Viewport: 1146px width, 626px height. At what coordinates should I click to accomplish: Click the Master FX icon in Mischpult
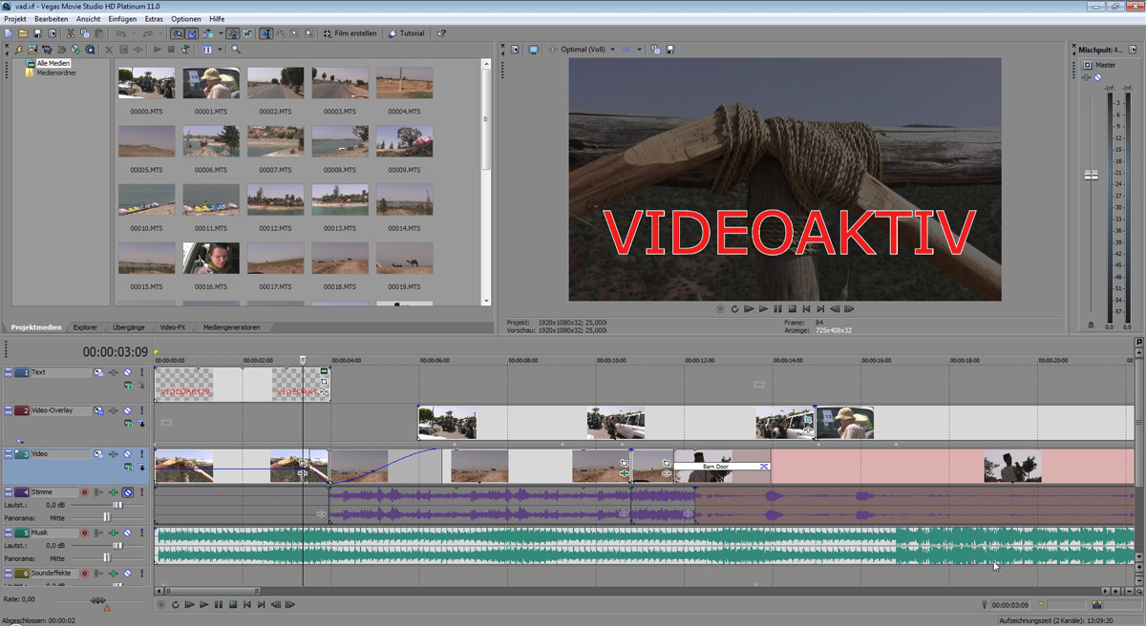tap(1086, 77)
